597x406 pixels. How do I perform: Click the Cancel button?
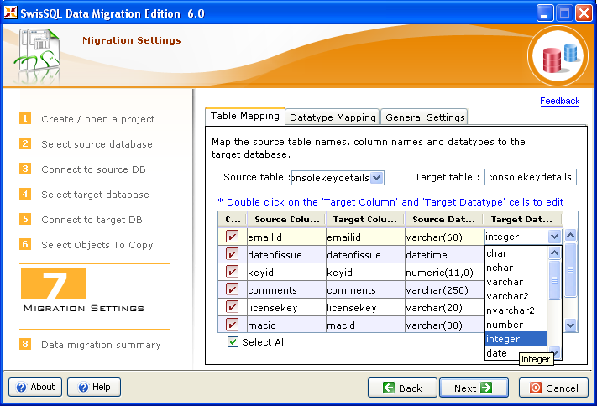(553, 388)
